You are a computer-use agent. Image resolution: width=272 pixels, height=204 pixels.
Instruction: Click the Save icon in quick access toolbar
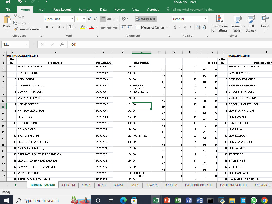[7, 2]
